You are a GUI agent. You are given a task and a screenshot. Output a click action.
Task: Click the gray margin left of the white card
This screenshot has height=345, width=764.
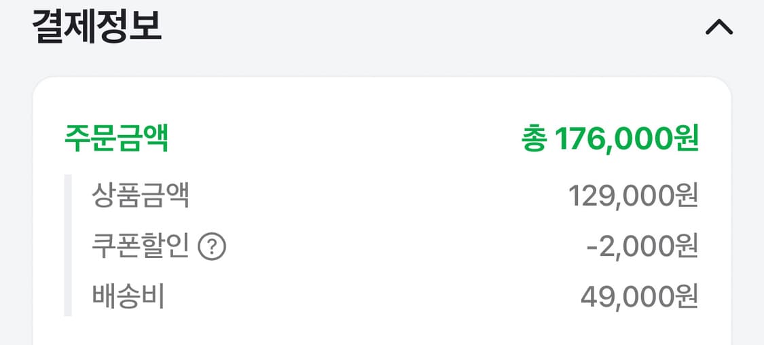tap(16, 204)
